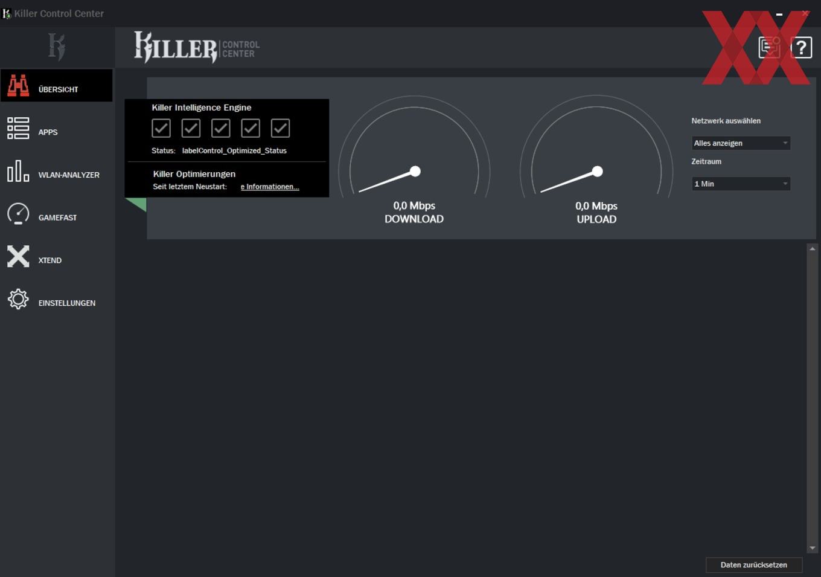Click the upload speed gauge
The image size is (821, 577).
[596, 147]
